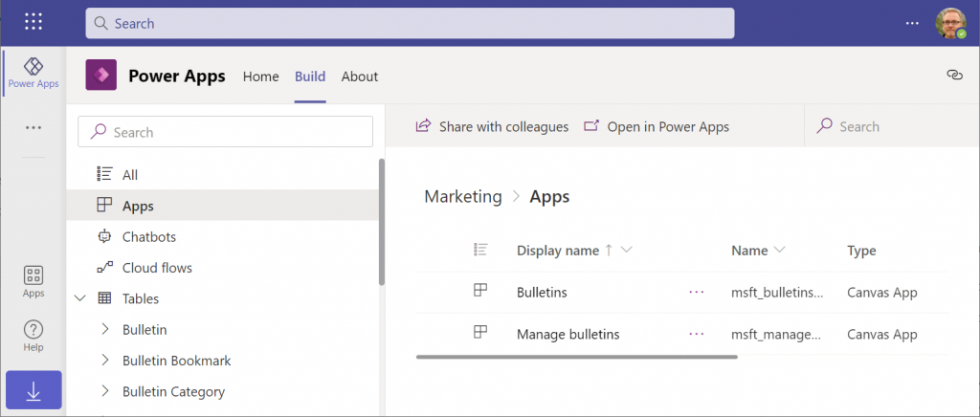Click the Power Apps purple logo
Screen dimensions: 980x417
point(101,75)
